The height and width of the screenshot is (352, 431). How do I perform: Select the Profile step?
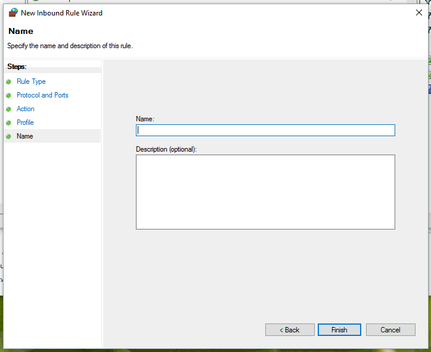point(25,122)
